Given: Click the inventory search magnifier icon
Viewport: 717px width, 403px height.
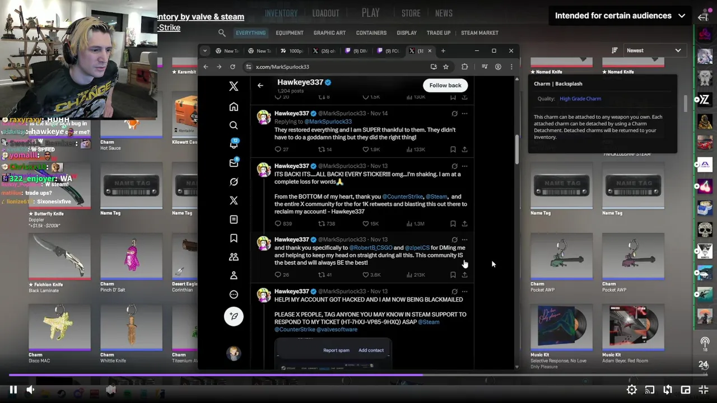Looking at the screenshot, I should [x=222, y=33].
